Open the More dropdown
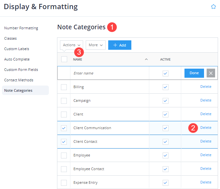The height and width of the screenshot is (189, 220). pos(95,45)
